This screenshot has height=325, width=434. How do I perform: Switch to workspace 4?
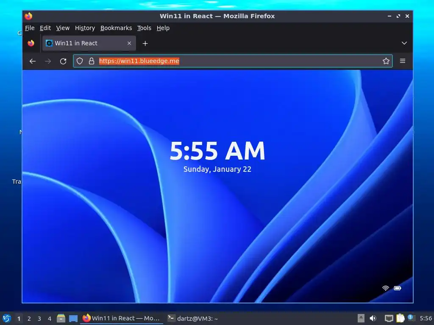50,319
